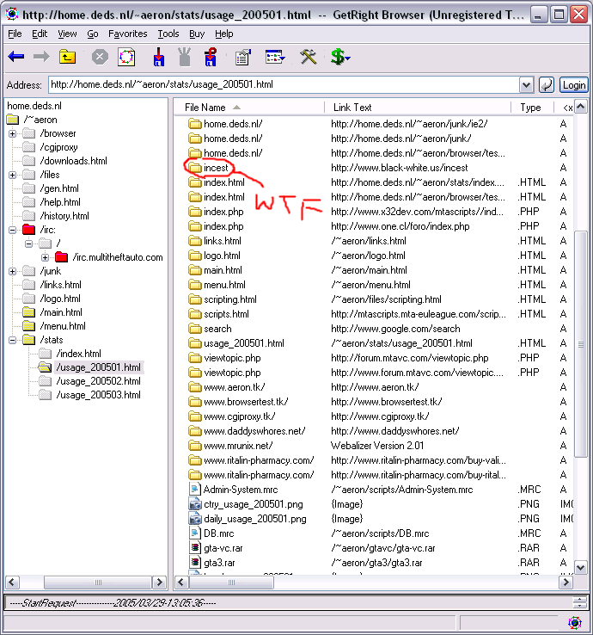Click the file list scroll down arrow
The width and height of the screenshot is (593, 635).
coord(581,567)
